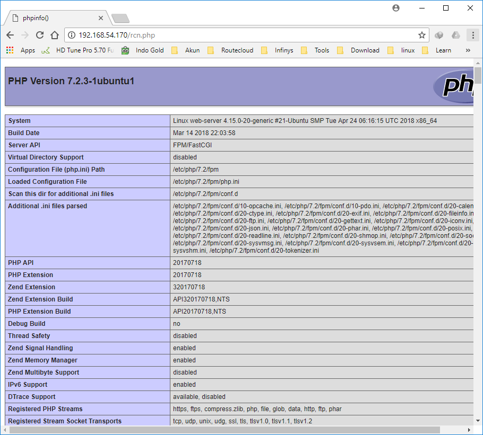Screen dimensions: 483x435
Task: Click the Registered PHP Streams label
Action: tap(45, 409)
